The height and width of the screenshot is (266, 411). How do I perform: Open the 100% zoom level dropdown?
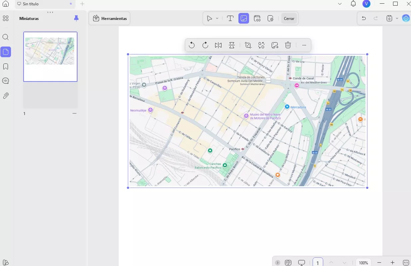(363, 263)
